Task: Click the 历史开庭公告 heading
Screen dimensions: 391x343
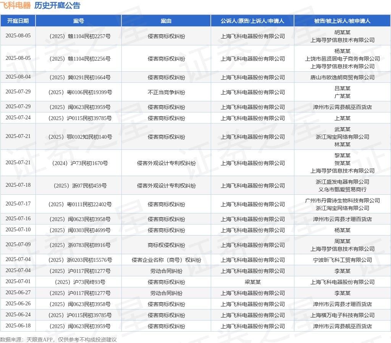Action: [57, 5]
